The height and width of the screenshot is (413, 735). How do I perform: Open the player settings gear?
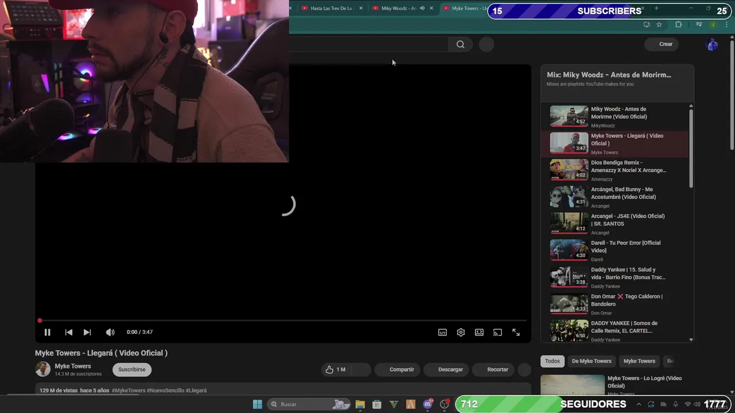click(461, 332)
